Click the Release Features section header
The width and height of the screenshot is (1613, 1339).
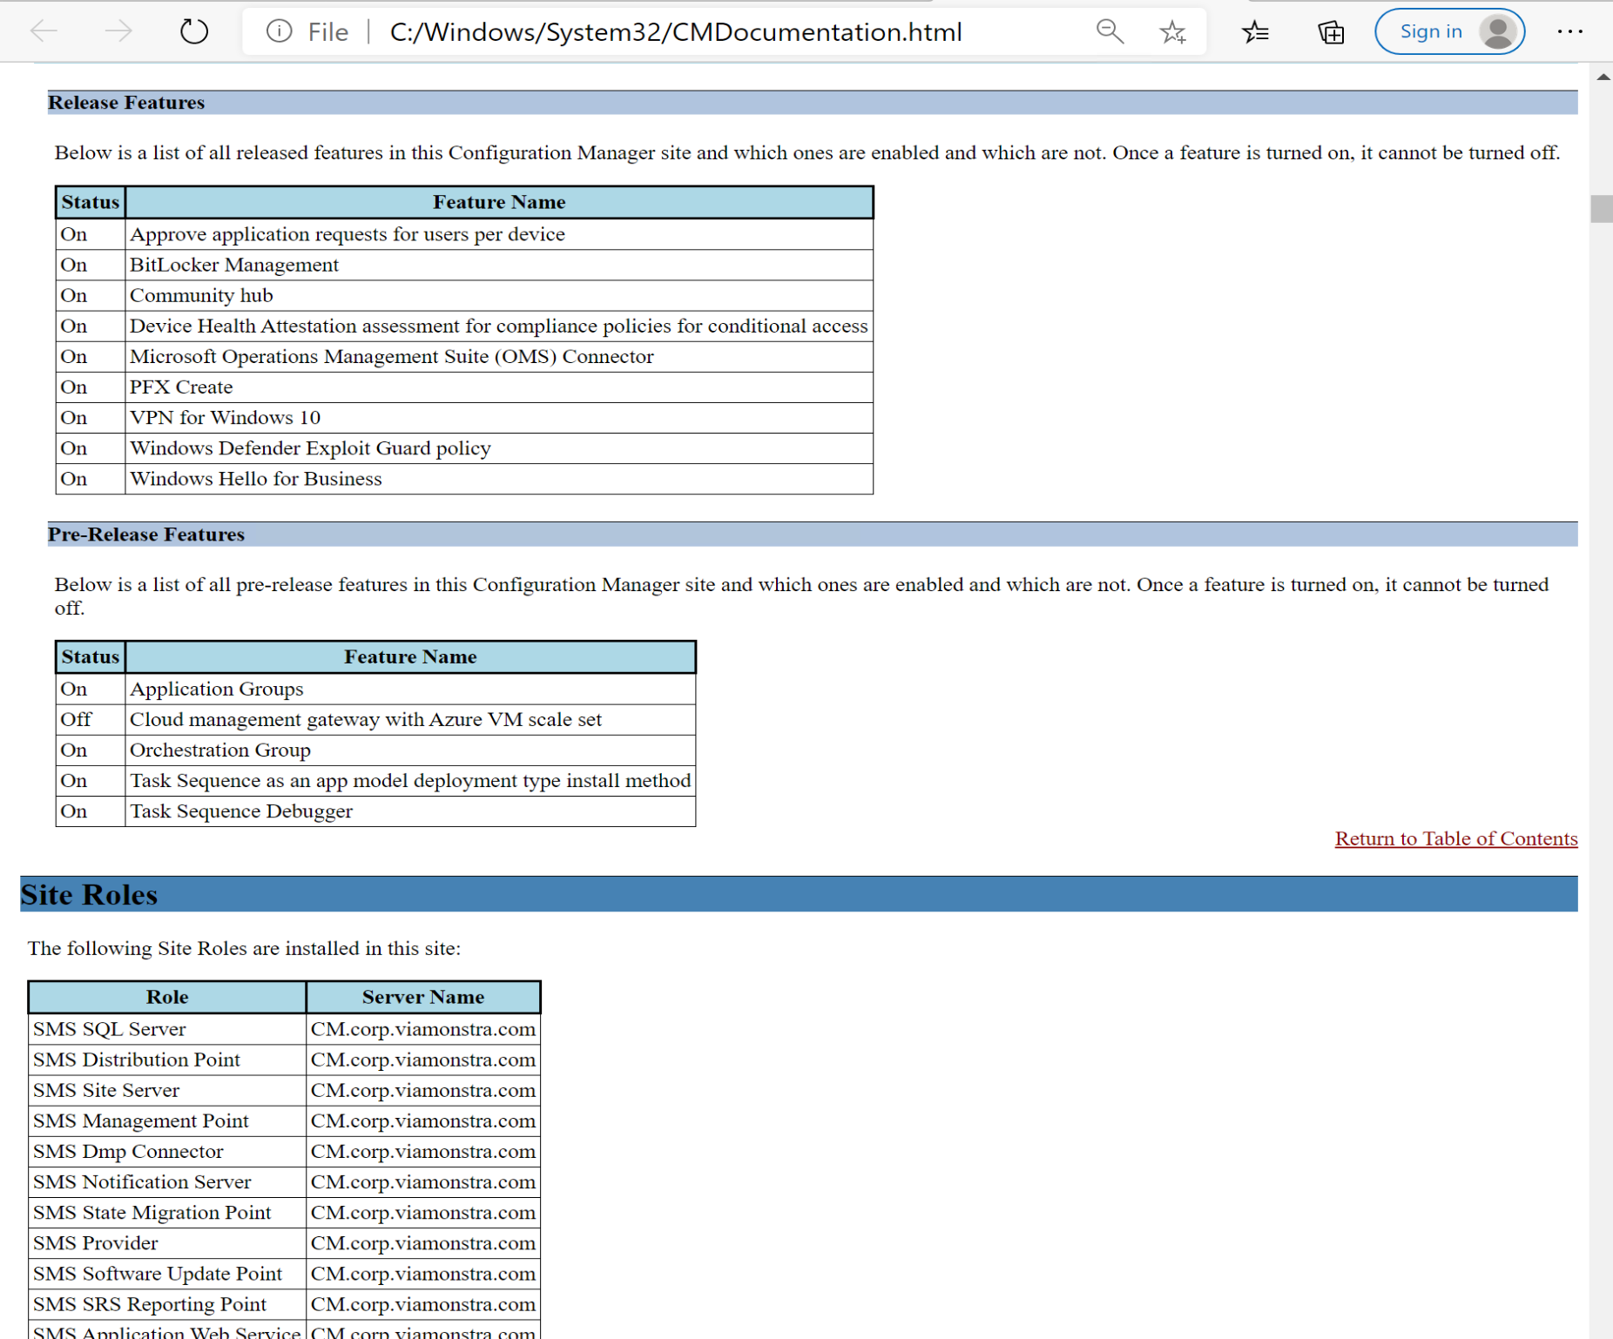point(126,102)
